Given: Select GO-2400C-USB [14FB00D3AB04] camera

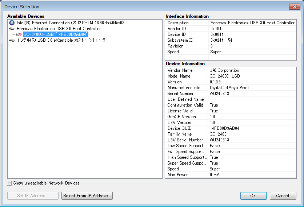Looking at the screenshot, I should tap(55, 34).
